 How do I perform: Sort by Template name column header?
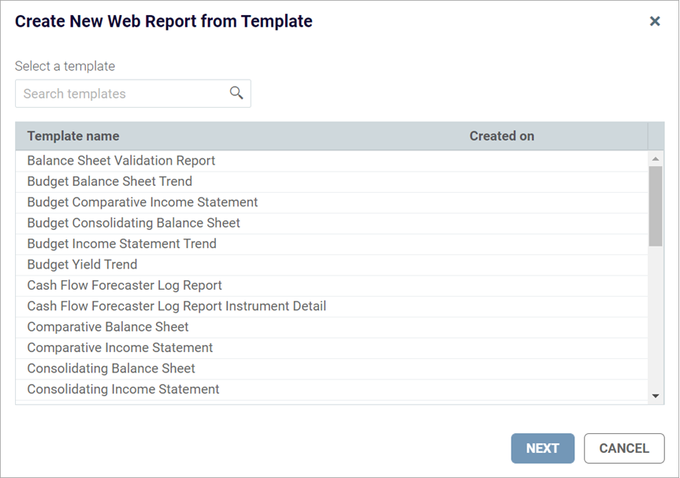click(73, 136)
